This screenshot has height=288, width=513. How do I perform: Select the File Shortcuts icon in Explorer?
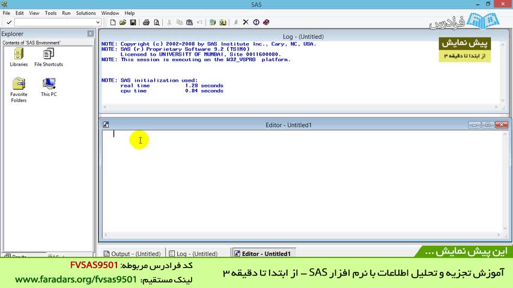(x=49, y=58)
